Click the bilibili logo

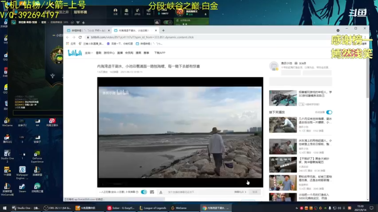coord(75,53)
